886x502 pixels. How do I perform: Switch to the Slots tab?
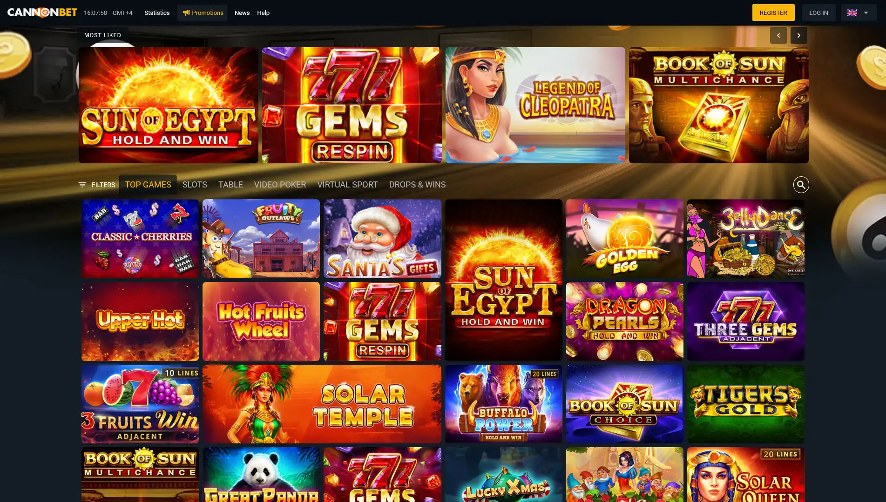click(x=195, y=185)
